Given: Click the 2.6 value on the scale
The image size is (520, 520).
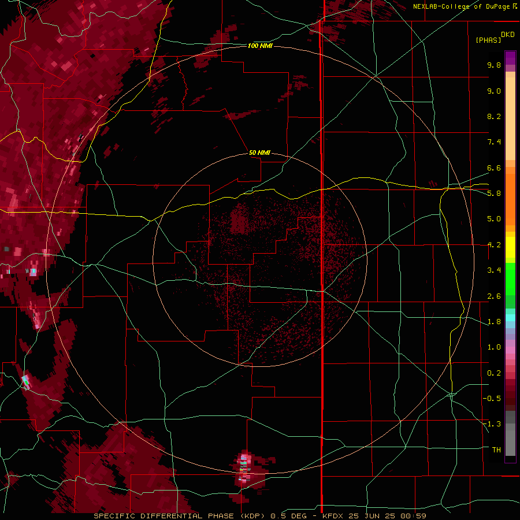Looking at the screenshot, I should 494,296.
